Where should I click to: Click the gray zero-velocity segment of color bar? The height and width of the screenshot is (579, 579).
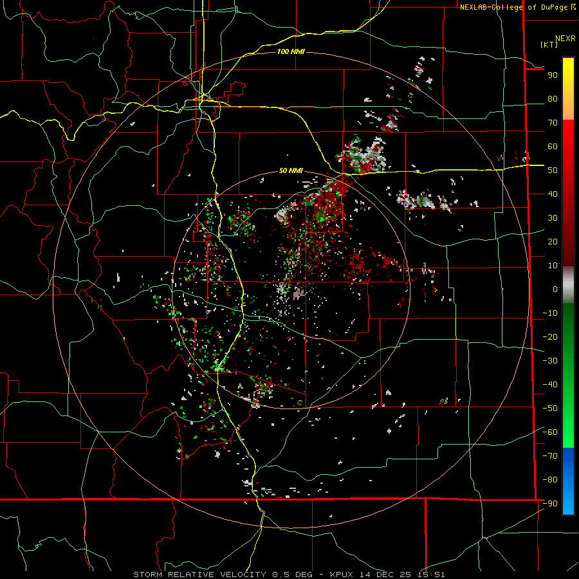568,285
